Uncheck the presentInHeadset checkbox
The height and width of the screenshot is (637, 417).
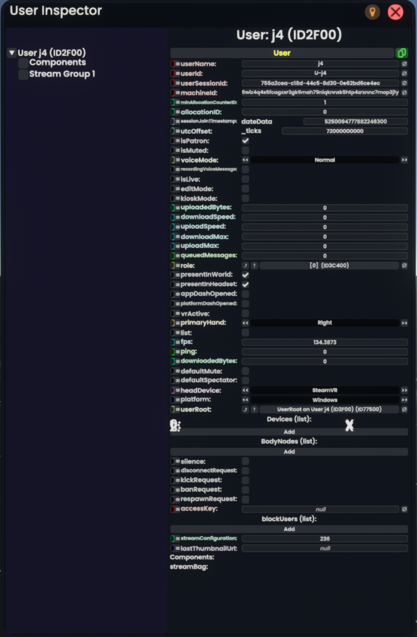tap(246, 285)
